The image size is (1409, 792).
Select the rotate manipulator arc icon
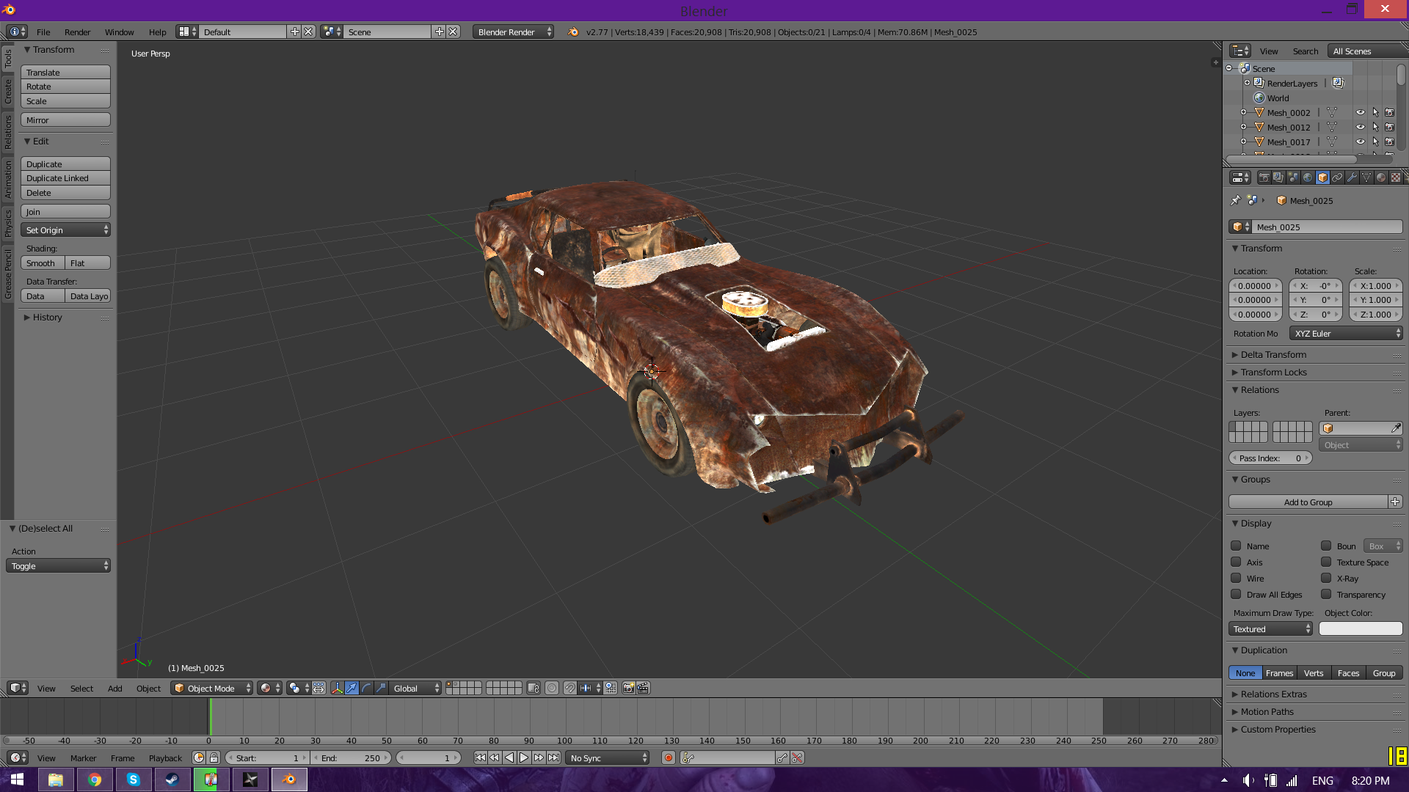(x=366, y=688)
